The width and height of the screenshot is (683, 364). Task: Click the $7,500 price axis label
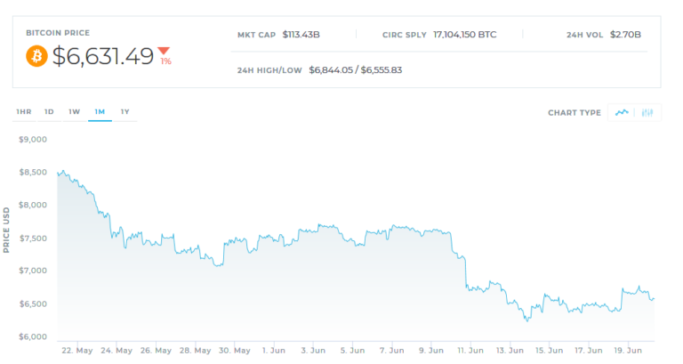pos(33,239)
